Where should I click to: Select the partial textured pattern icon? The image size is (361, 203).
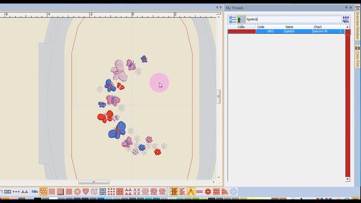click(x=224, y=192)
